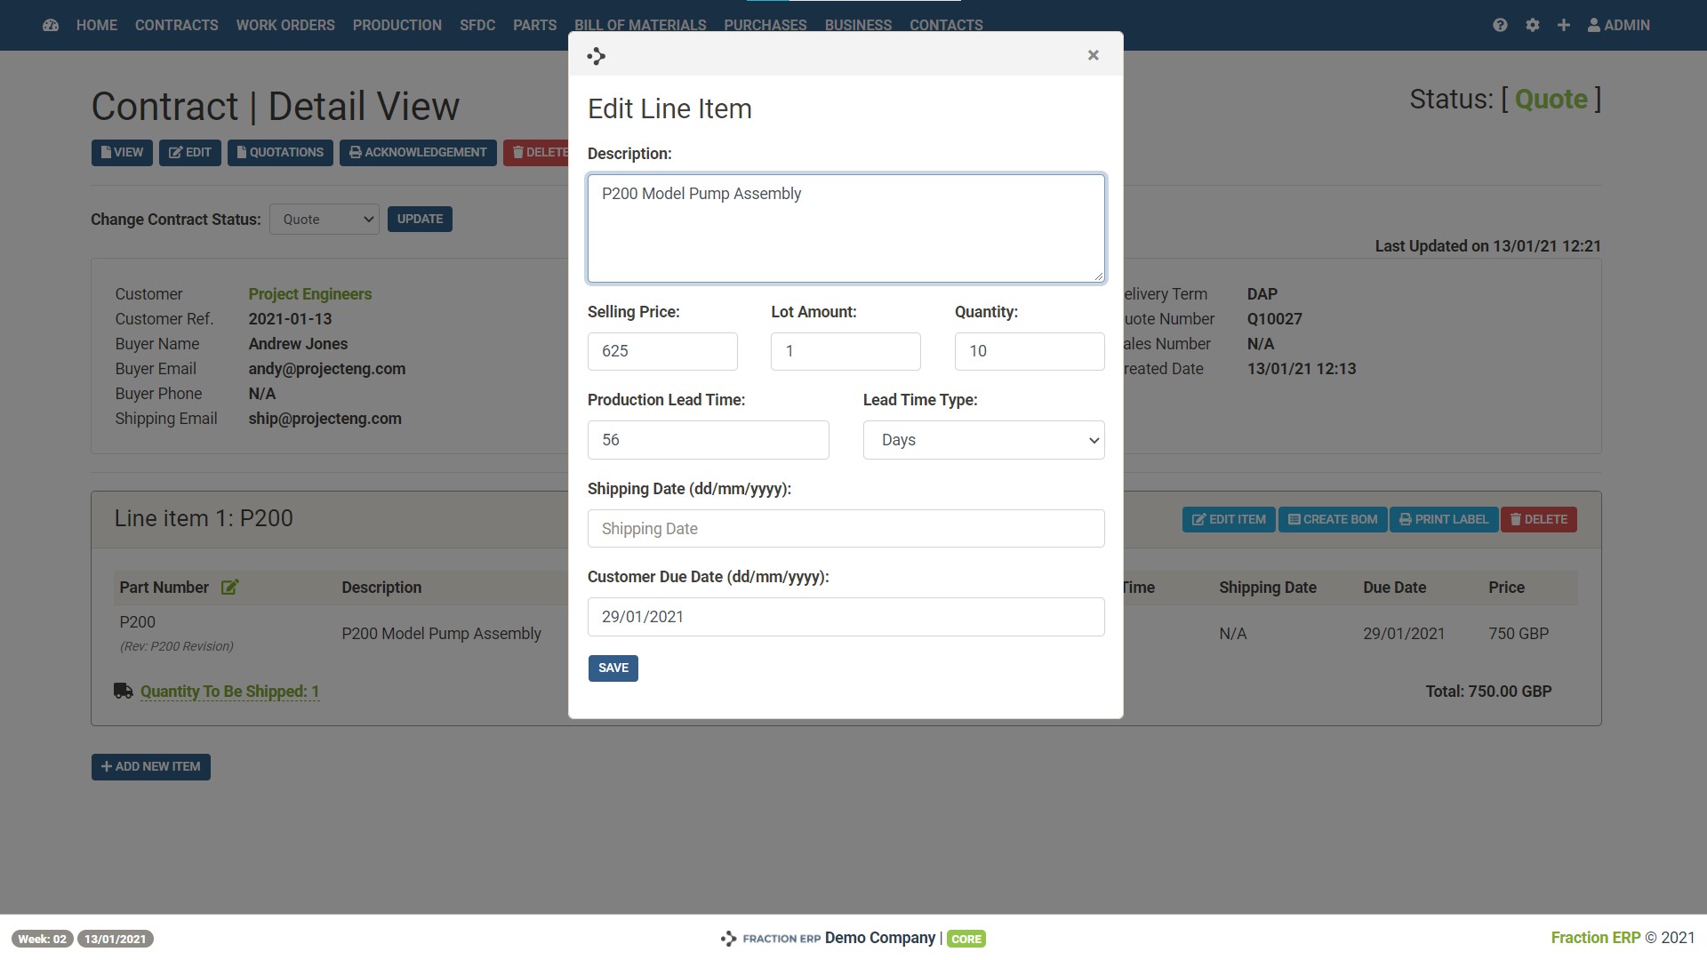The height and width of the screenshot is (960, 1707).
Task: Open the help question mark icon
Action: coord(1500,25)
